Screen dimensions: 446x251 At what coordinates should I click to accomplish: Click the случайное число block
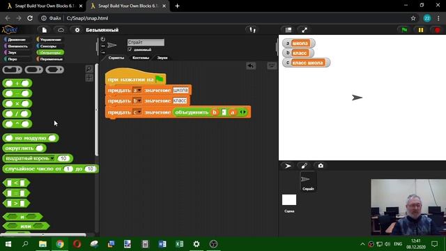tap(50, 169)
